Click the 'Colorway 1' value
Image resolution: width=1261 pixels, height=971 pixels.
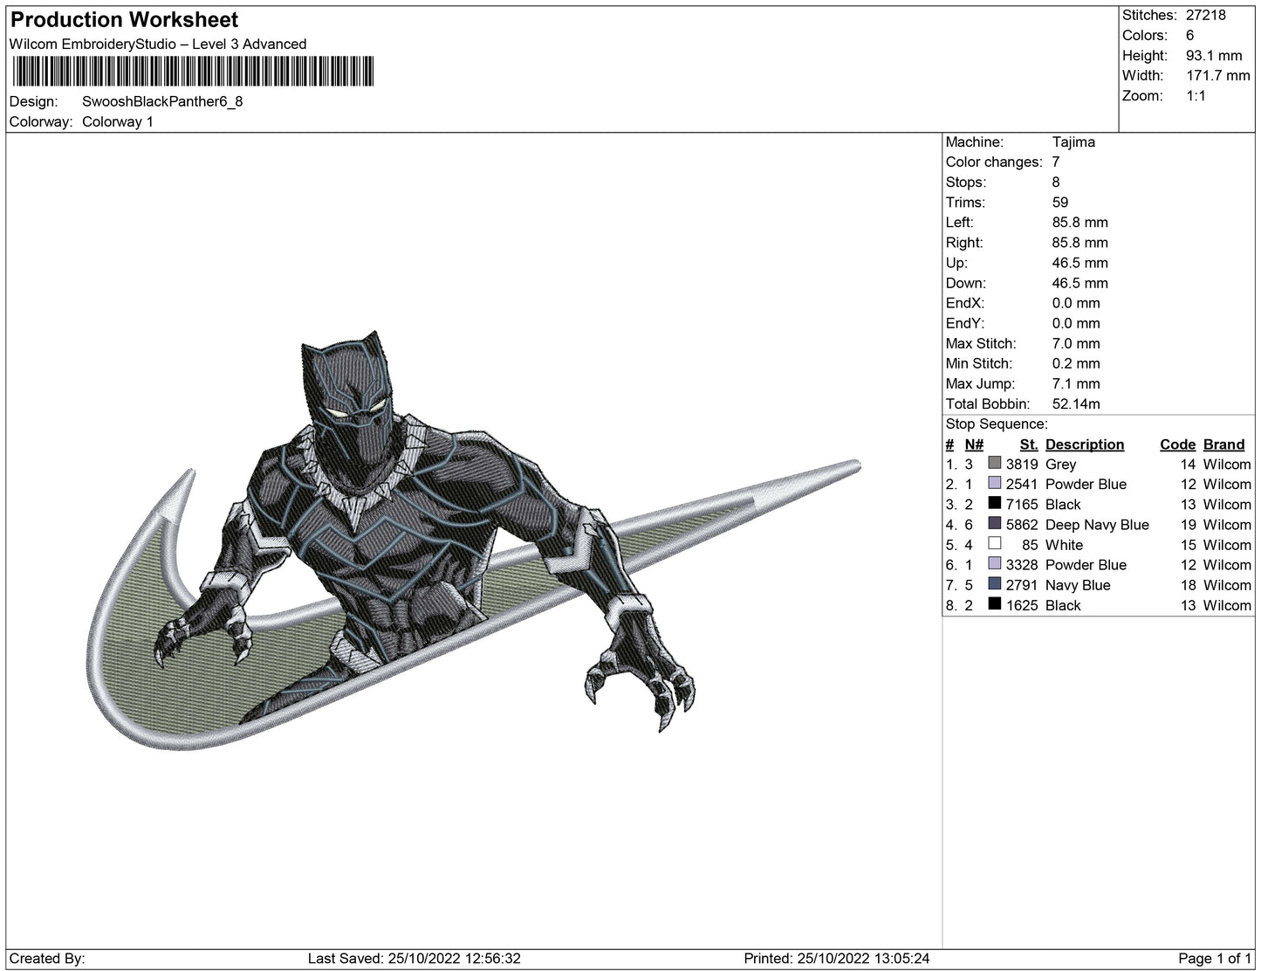118,121
